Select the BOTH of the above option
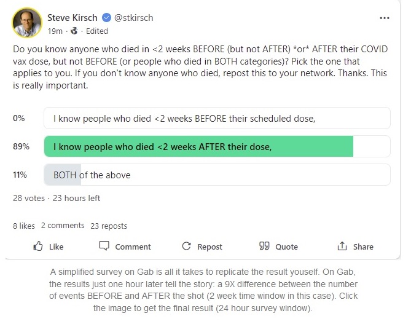The height and width of the screenshot is (324, 411). (x=217, y=175)
